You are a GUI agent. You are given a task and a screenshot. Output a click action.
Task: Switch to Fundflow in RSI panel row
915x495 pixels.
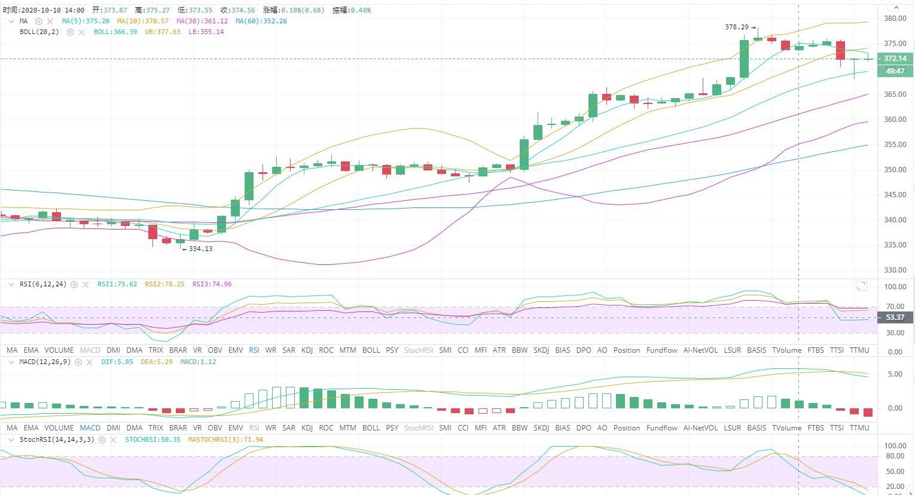pos(661,350)
